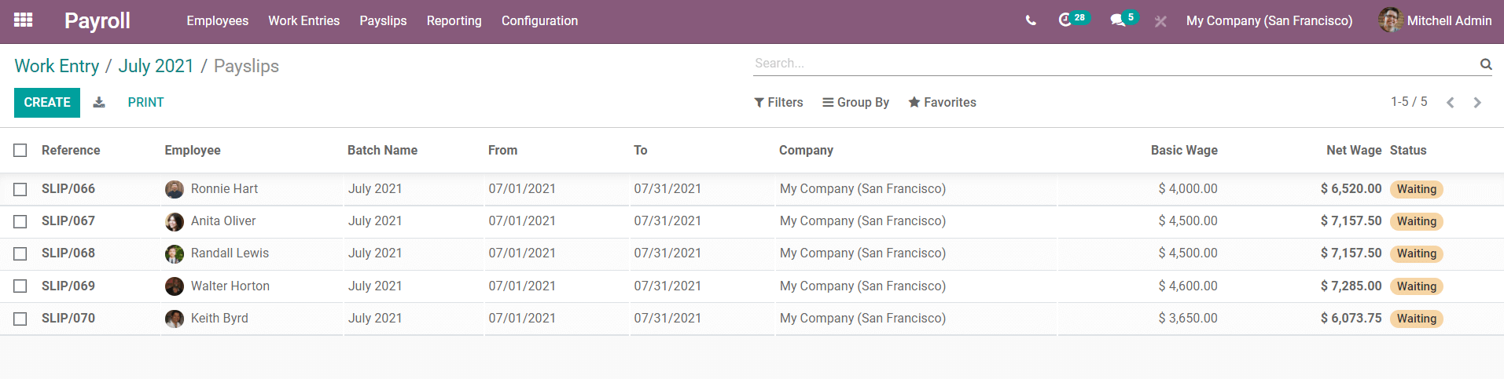The width and height of the screenshot is (1504, 379).
Task: Click the debug tools wrench icon
Action: tap(1160, 21)
